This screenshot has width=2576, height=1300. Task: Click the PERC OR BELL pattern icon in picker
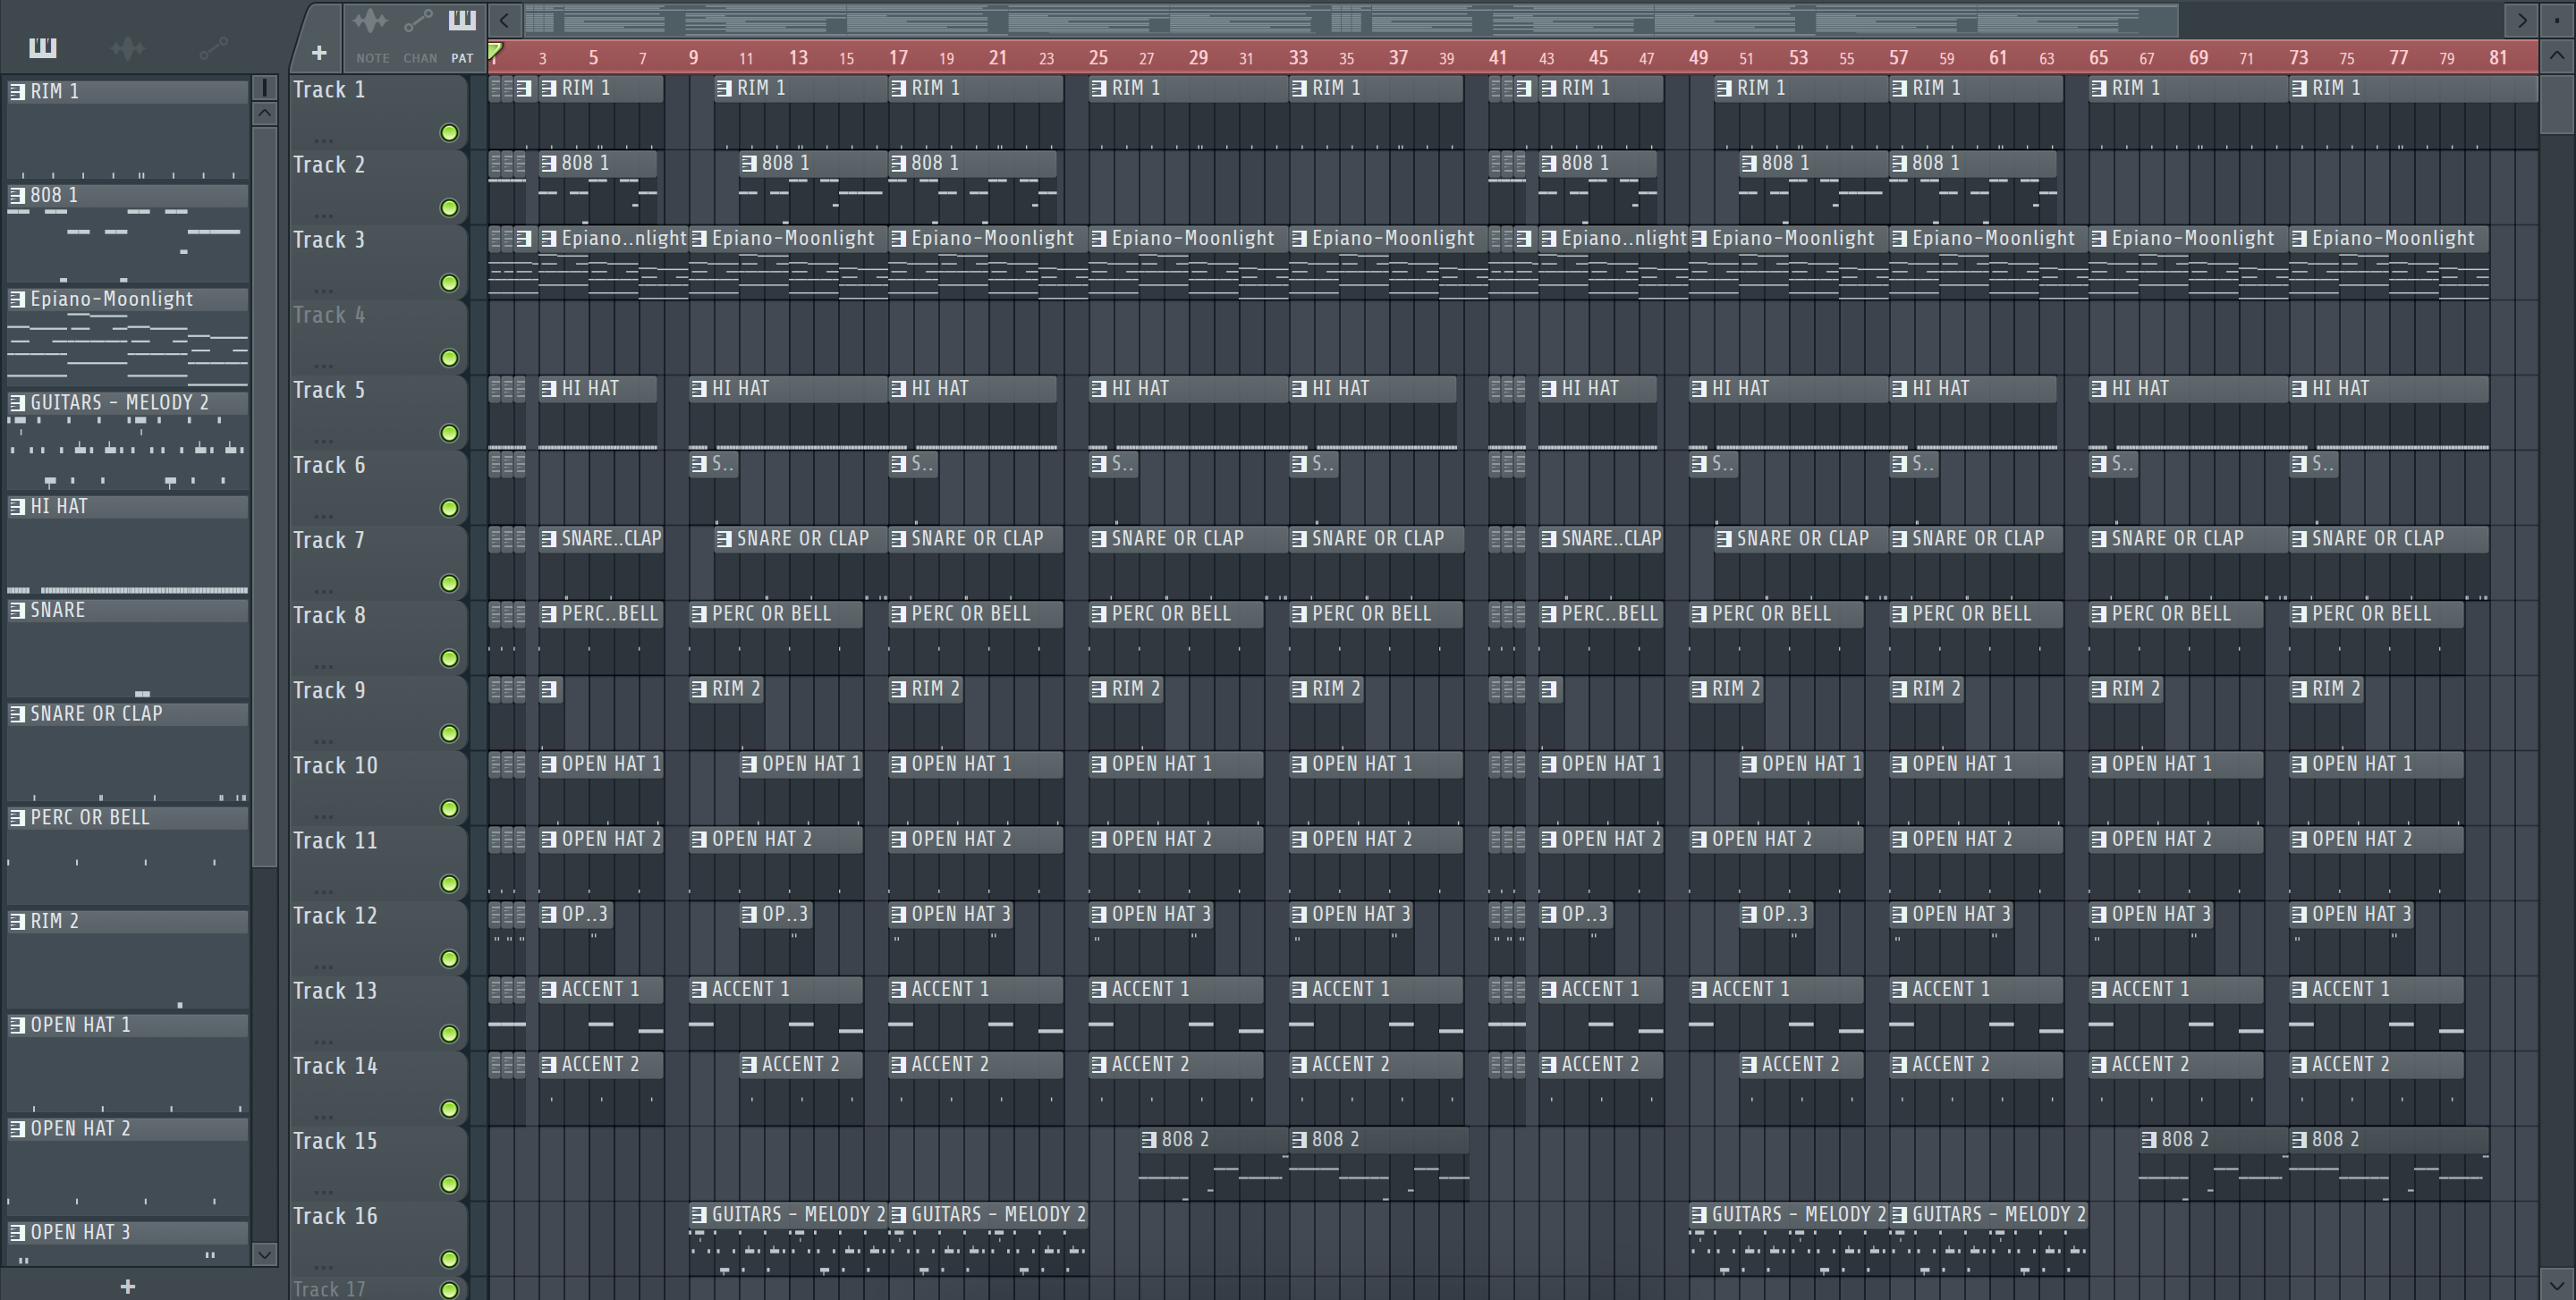tap(17, 817)
